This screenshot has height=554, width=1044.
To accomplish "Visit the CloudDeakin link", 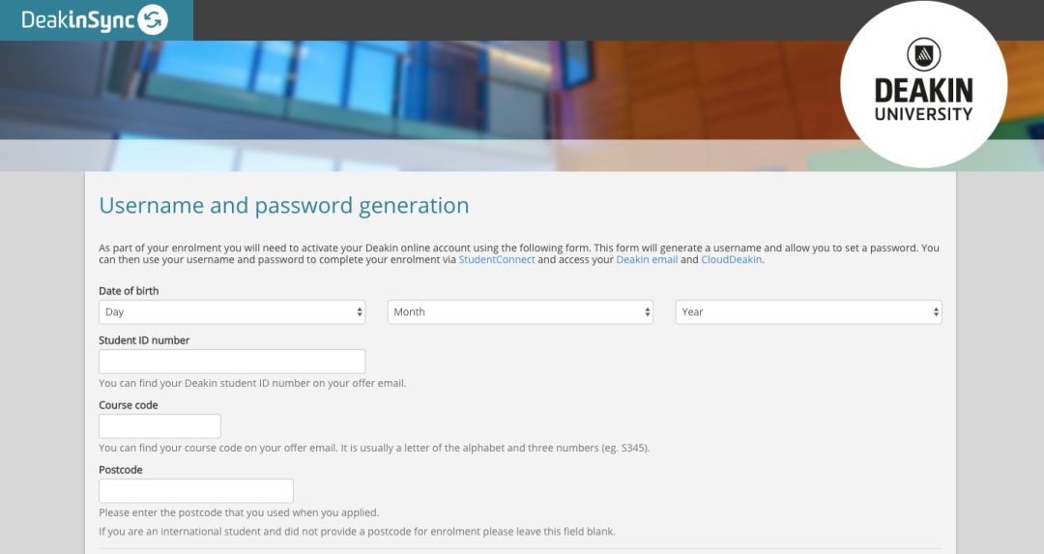I will [x=731, y=260].
